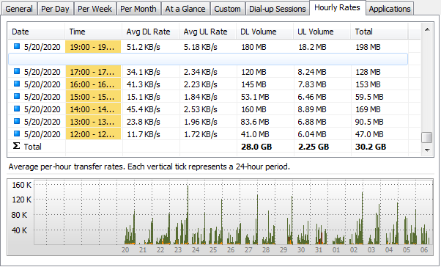This screenshot has width=441, height=267.
Task: Click the blue icon of the 15:00 row
Action: (17, 96)
